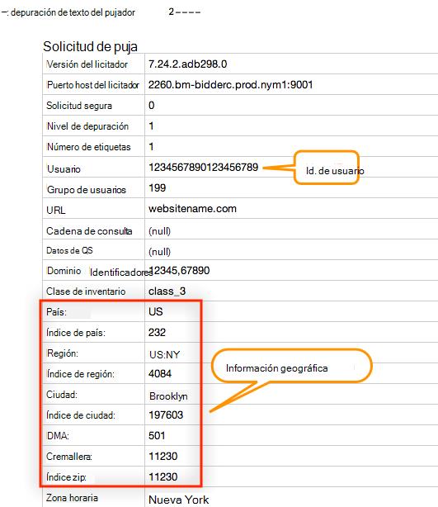438x507 pixels.
Task: Select (null) in the Cadena de consulta row
Action: pos(159,231)
